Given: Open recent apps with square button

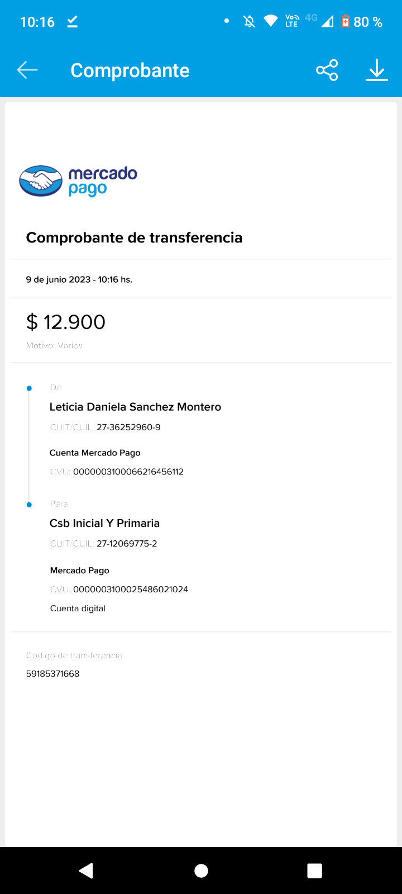Looking at the screenshot, I should pos(315,871).
